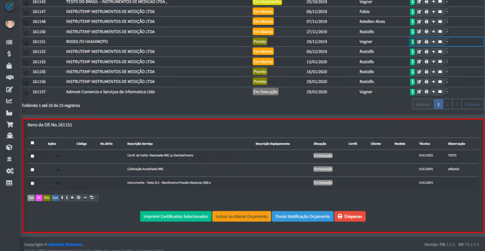Open the barcode icon in sidebar
This screenshot has height=251, width=485.
tap(9, 43)
